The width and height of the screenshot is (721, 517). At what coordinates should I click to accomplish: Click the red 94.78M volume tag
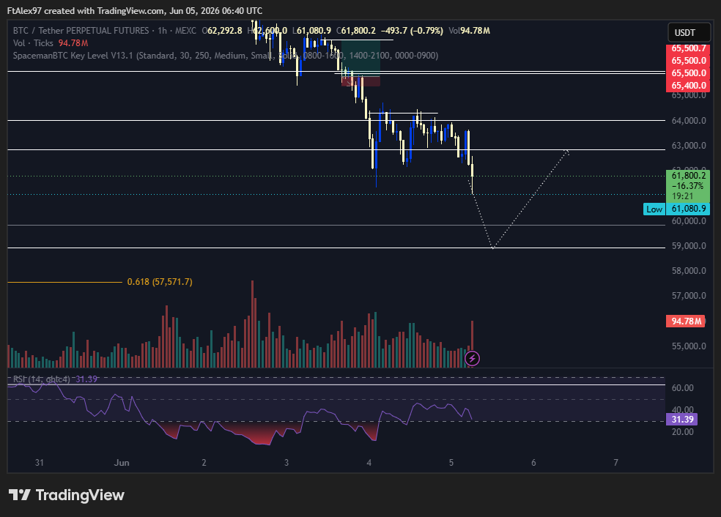(686, 321)
